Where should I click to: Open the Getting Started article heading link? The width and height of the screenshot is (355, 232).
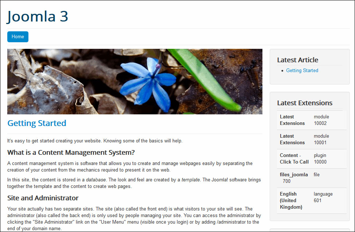point(37,123)
